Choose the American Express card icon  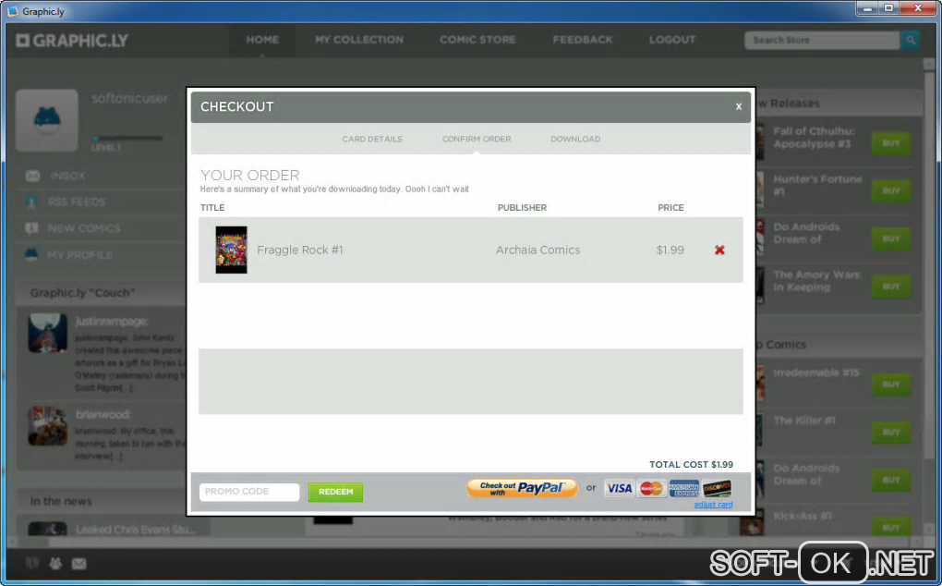pos(683,488)
